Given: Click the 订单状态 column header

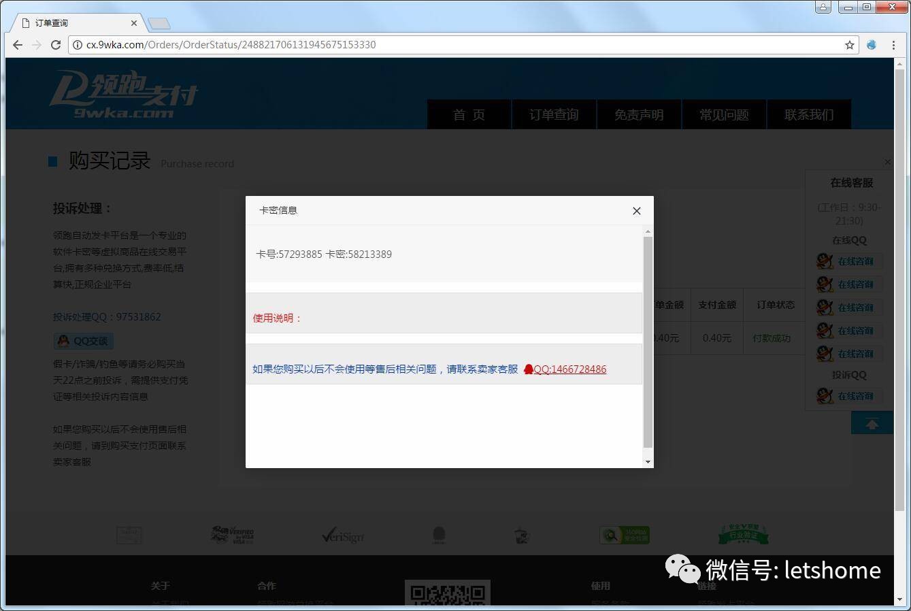Looking at the screenshot, I should pos(776,305).
